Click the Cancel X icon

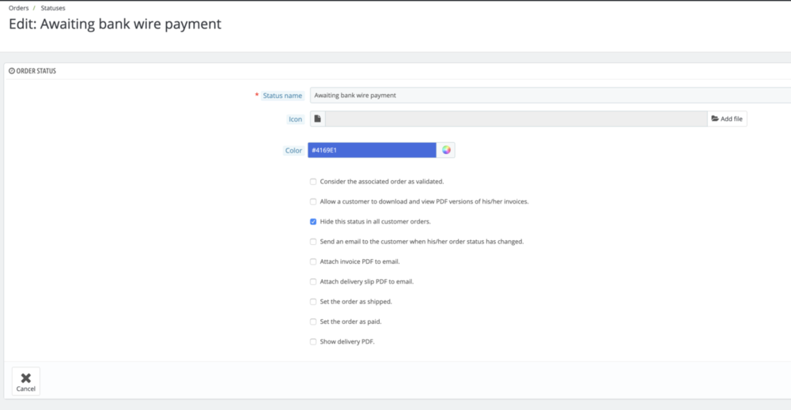[x=25, y=378]
